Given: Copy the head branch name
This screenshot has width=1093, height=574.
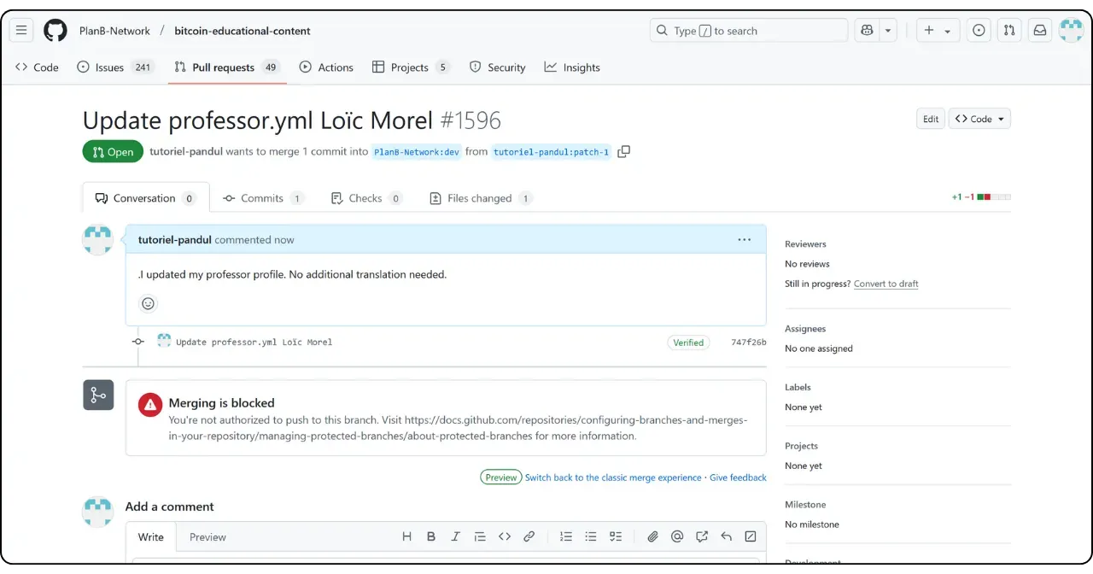Looking at the screenshot, I should pos(624,152).
